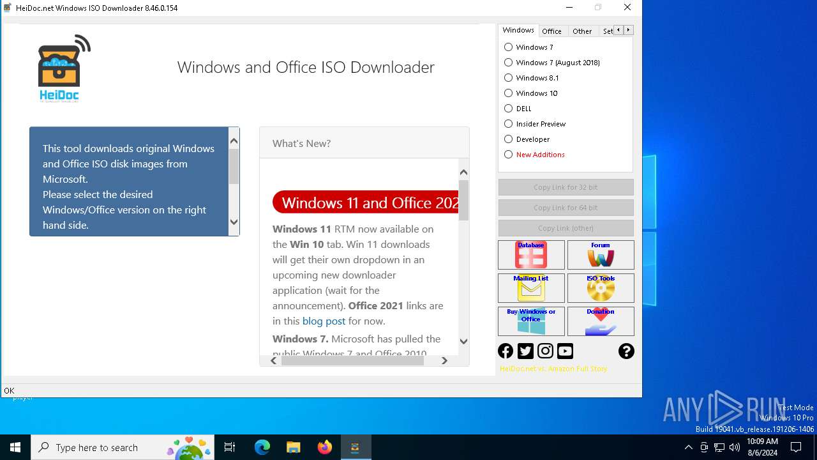
Task: Open the volume tray icon
Action: click(x=735, y=447)
